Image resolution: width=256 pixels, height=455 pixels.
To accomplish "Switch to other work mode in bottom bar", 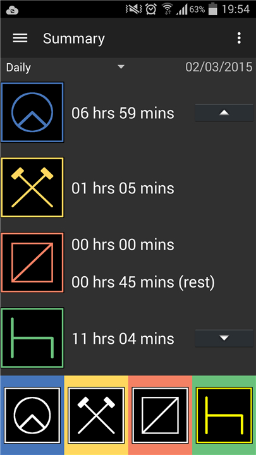I will pos(96,415).
